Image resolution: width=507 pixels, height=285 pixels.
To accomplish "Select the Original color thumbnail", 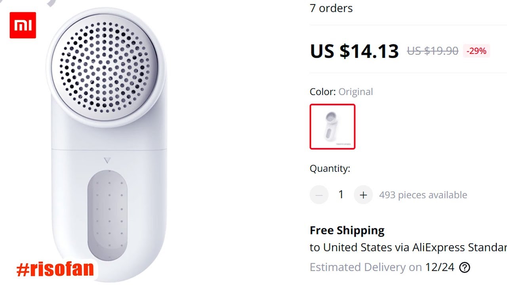I will click(332, 127).
